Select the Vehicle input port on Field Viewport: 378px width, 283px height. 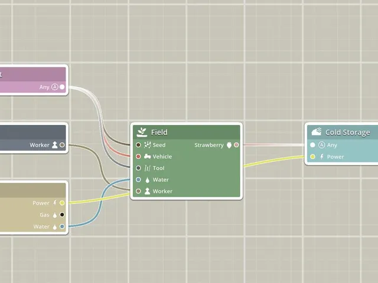click(x=138, y=156)
